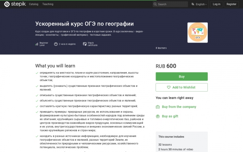Image resolution: width=243 pixels, height=152 pixels.
Task: Click checkmark beside 'определять на местности' item
Action: pos(37,73)
